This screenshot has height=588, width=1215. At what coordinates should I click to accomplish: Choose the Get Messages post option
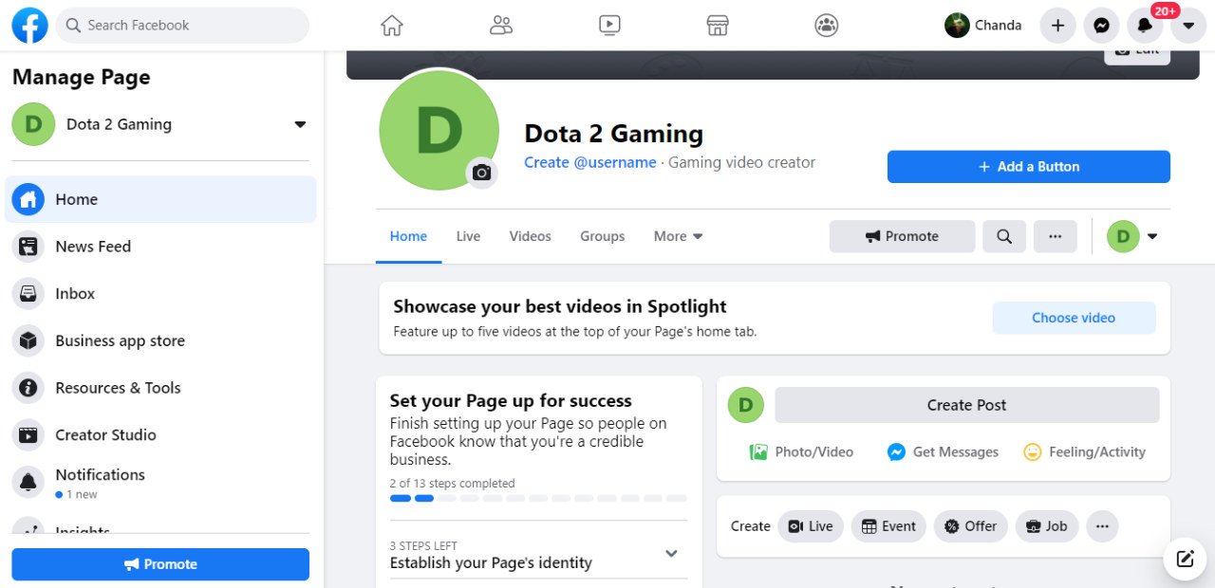coord(943,452)
